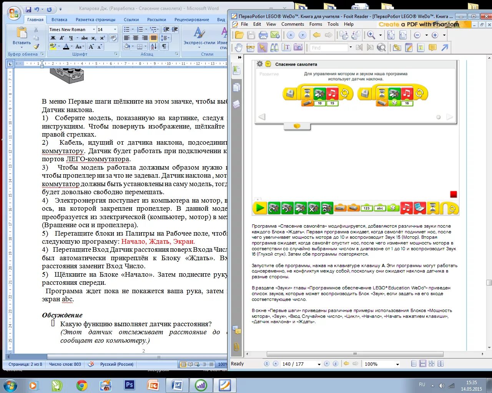Click the yellow Repeat loop block
Viewport: 492px width, 393px height.
pos(450,208)
